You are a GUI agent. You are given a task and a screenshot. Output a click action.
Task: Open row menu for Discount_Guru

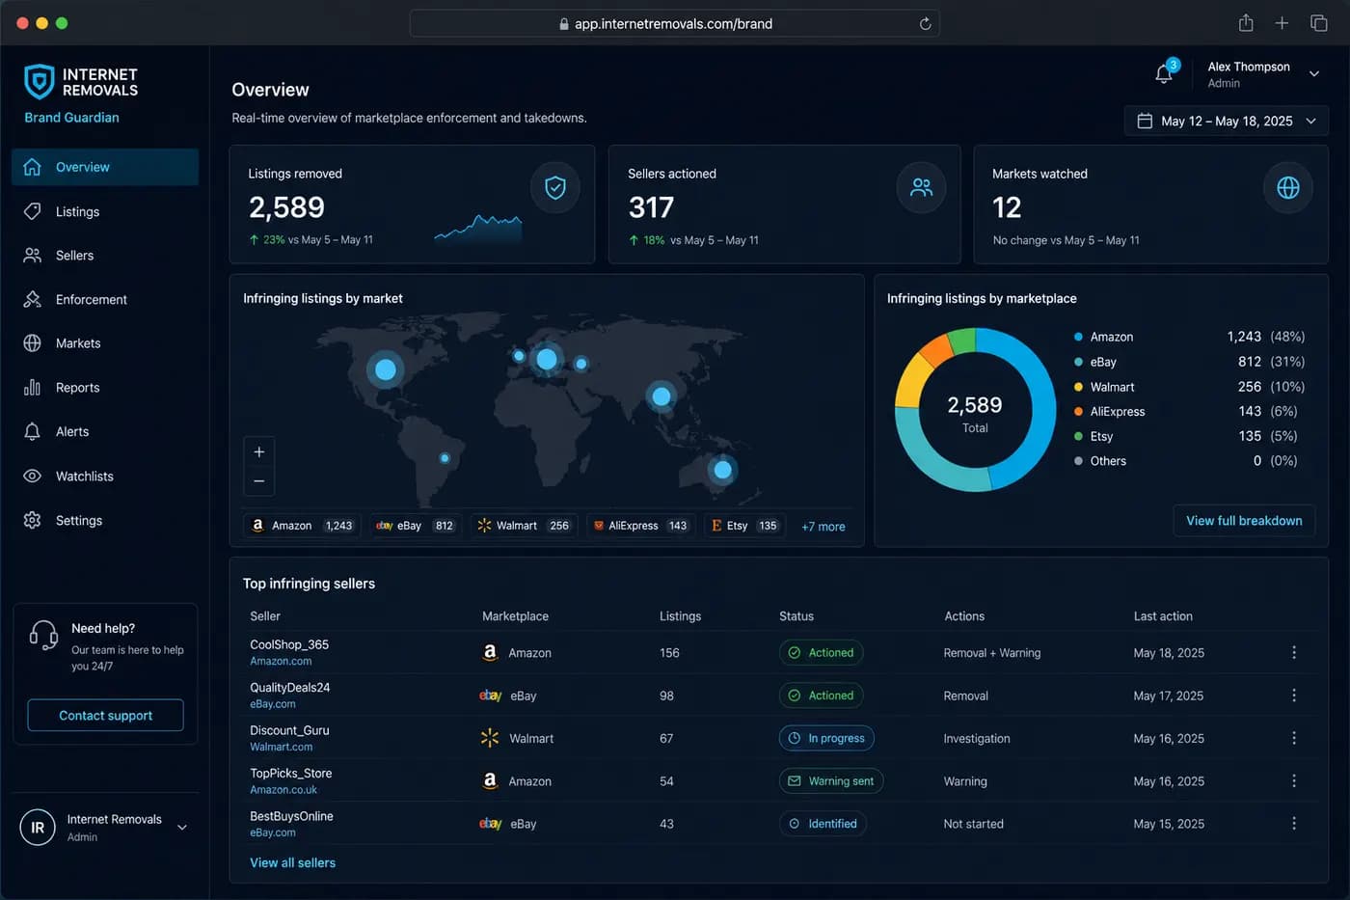click(x=1293, y=738)
